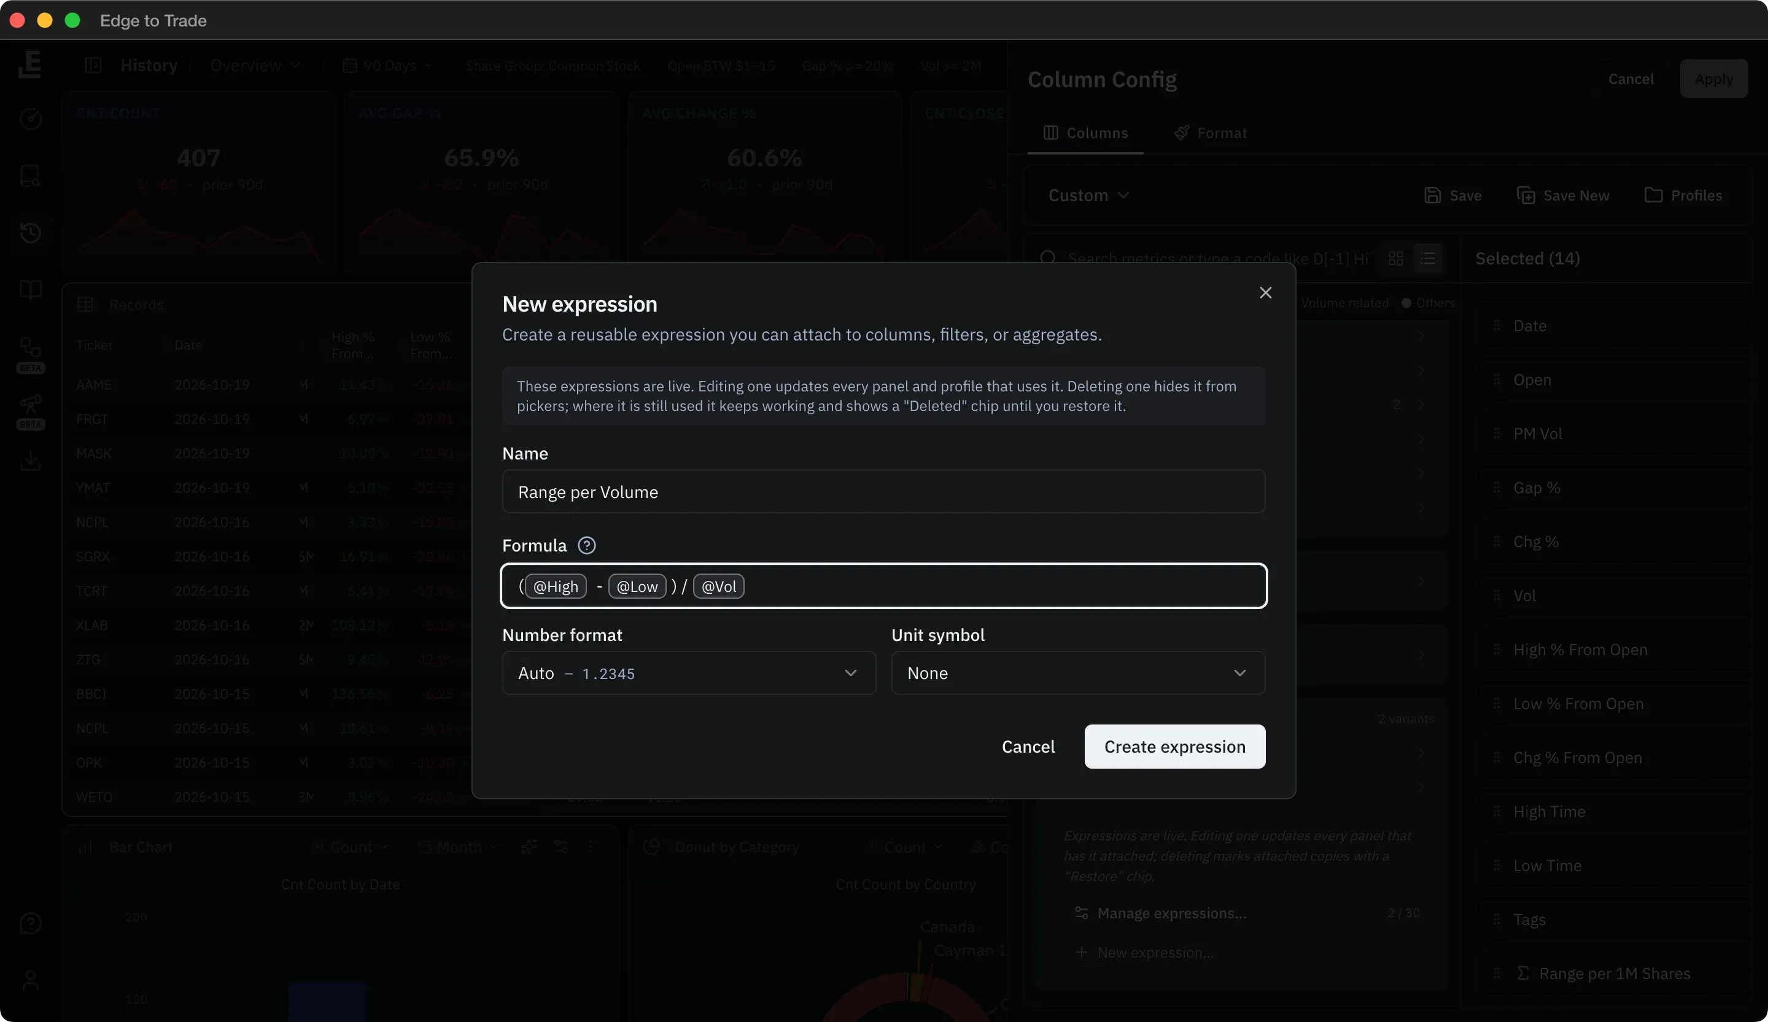Switch to the Columns tab

coord(1085,133)
